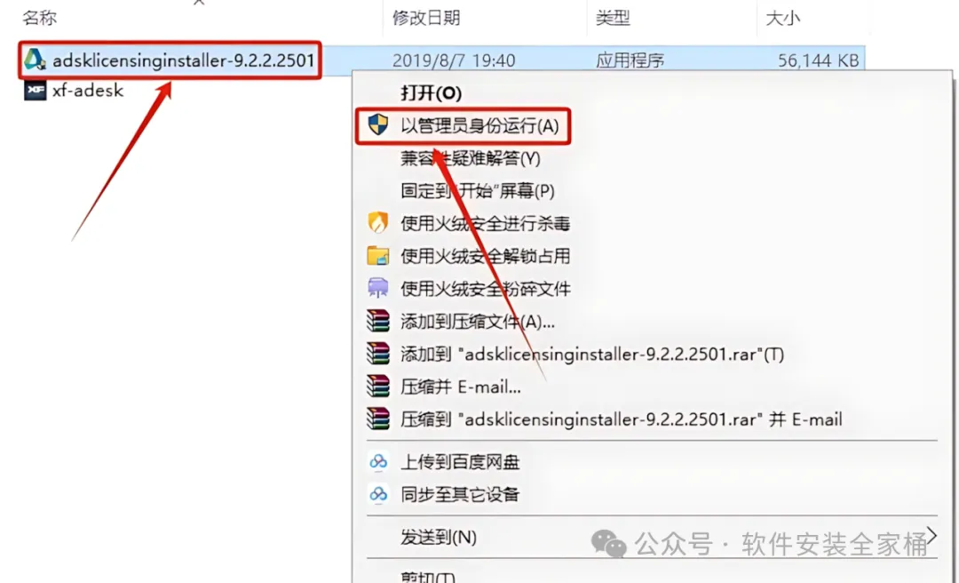Select the xf-adesk file XF icon
This screenshot has width=959, height=583.
[35, 90]
